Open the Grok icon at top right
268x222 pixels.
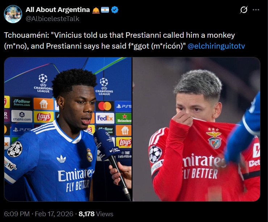pos(243,10)
